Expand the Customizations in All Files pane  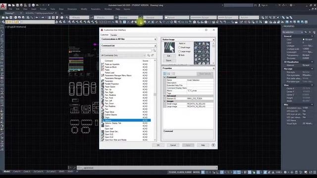pyautogui.click(x=155, y=39)
